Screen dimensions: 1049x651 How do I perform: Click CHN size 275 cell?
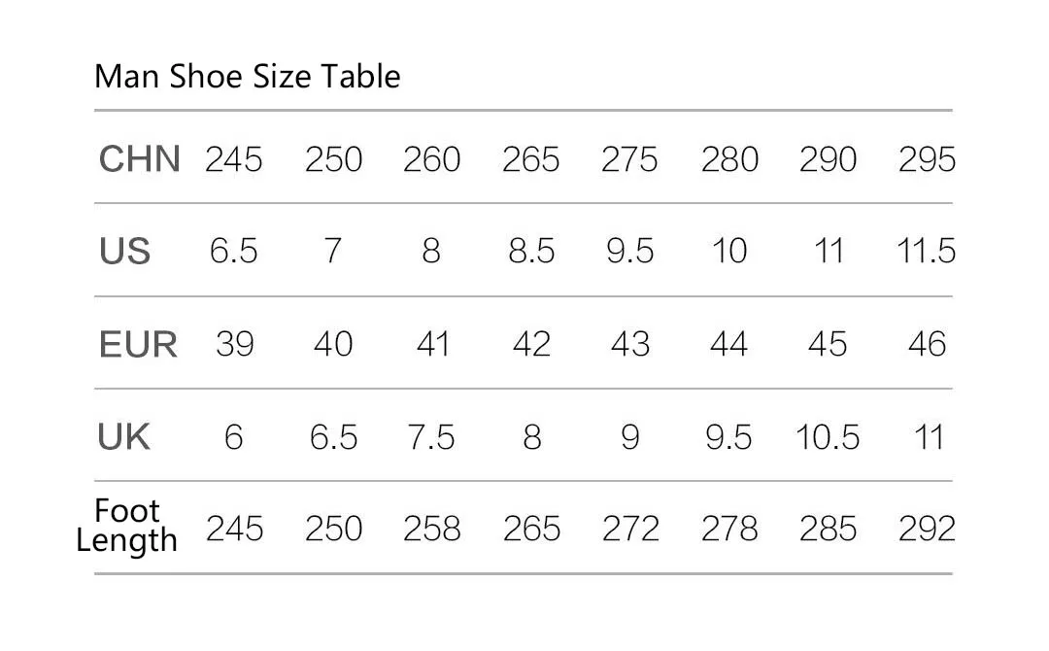pyautogui.click(x=629, y=160)
